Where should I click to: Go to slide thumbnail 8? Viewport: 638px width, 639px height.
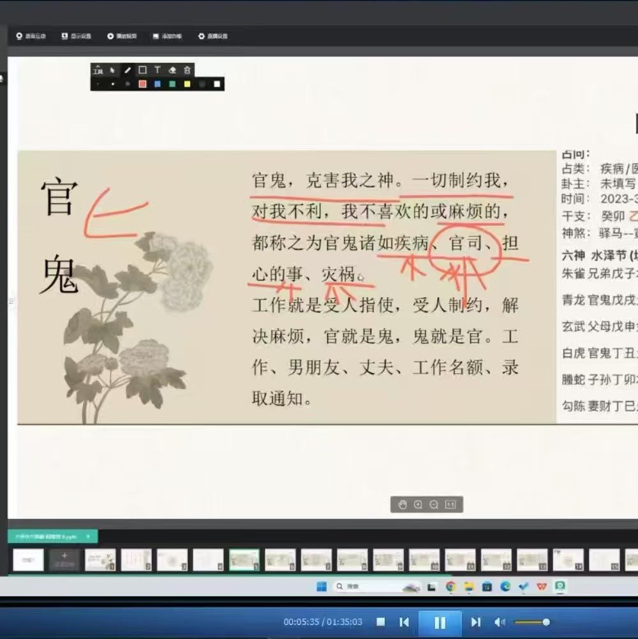pos(352,560)
